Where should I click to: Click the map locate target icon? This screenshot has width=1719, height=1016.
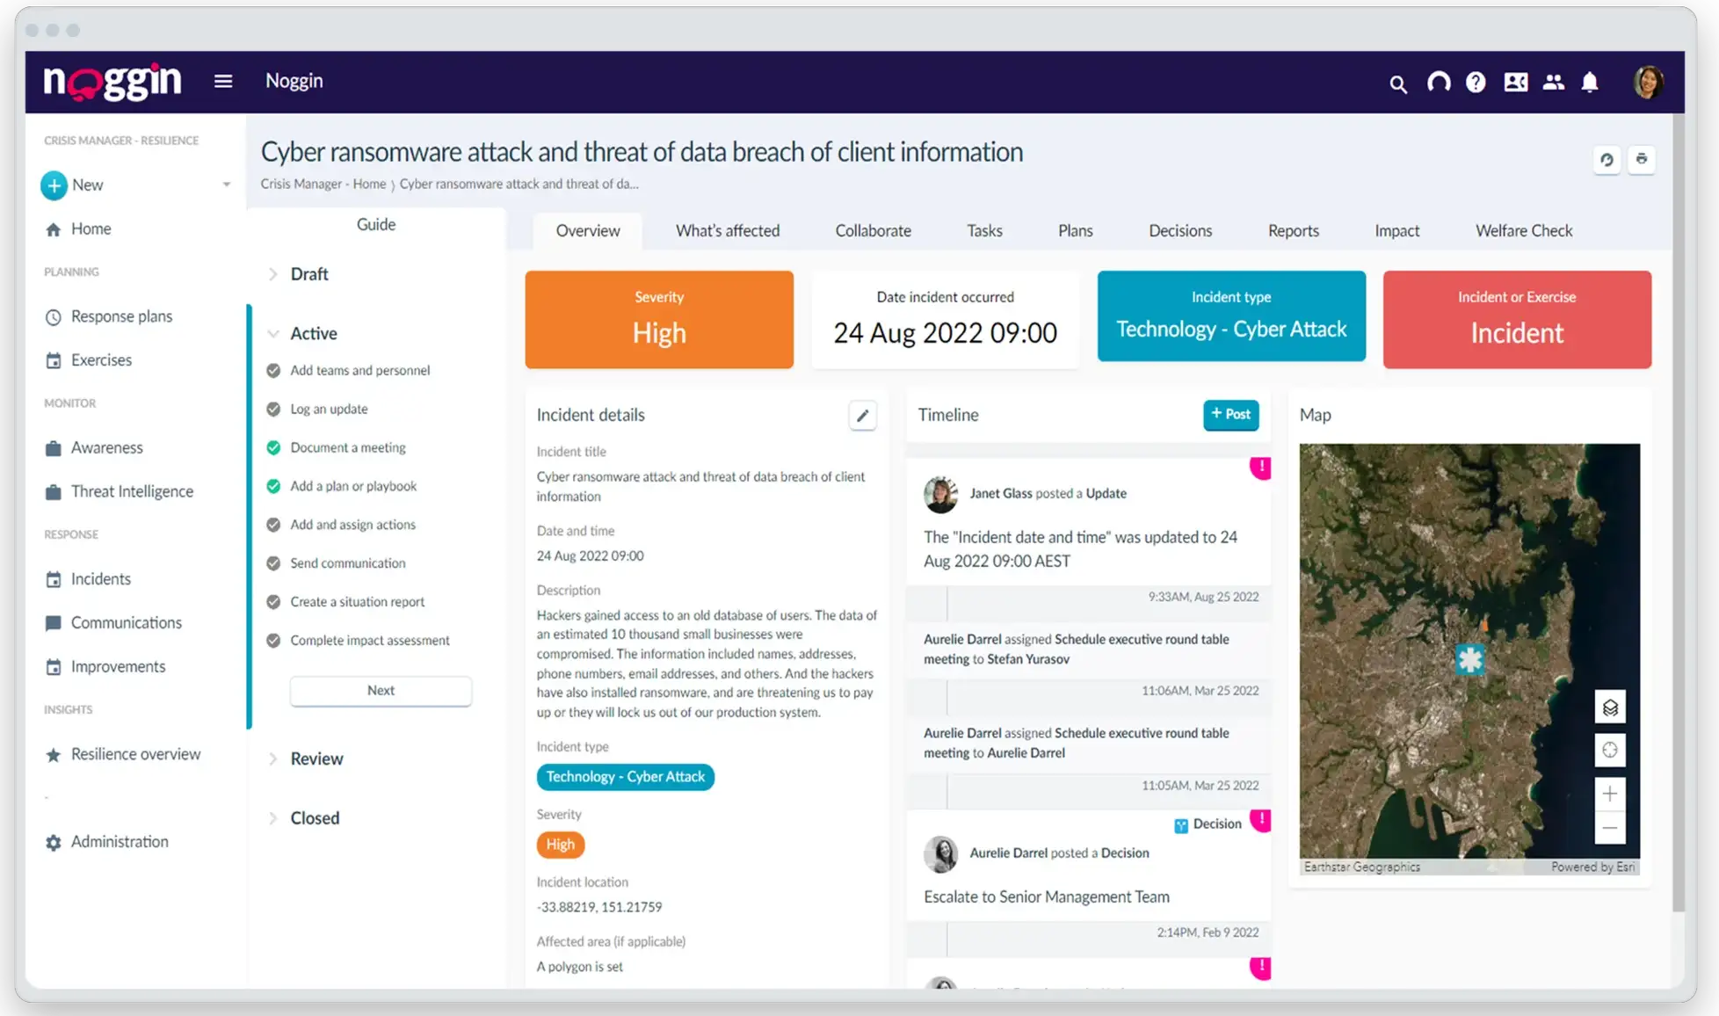tap(1610, 750)
